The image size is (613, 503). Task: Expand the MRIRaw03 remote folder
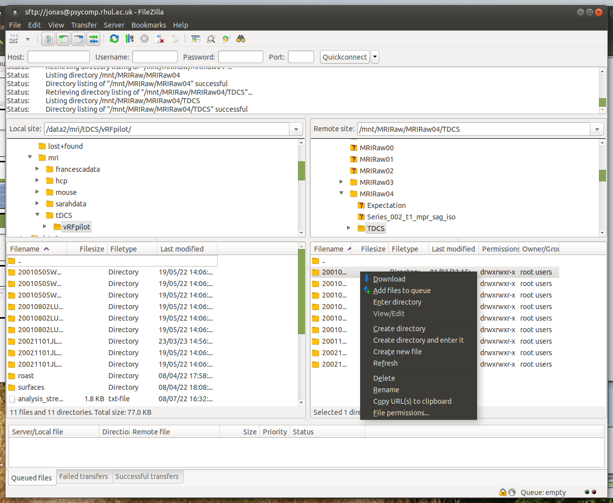(x=342, y=182)
